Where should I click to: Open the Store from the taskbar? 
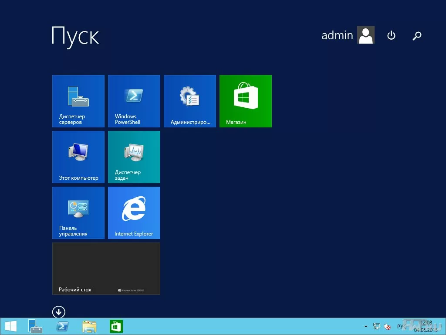(116, 326)
